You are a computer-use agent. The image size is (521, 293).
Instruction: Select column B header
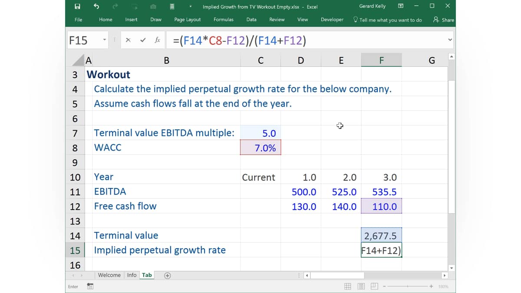coord(167,60)
